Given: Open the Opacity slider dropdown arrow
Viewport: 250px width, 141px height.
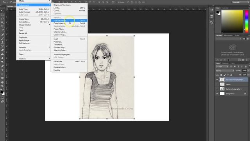Looking at the screenshot, I should pyautogui.click(x=248, y=70).
